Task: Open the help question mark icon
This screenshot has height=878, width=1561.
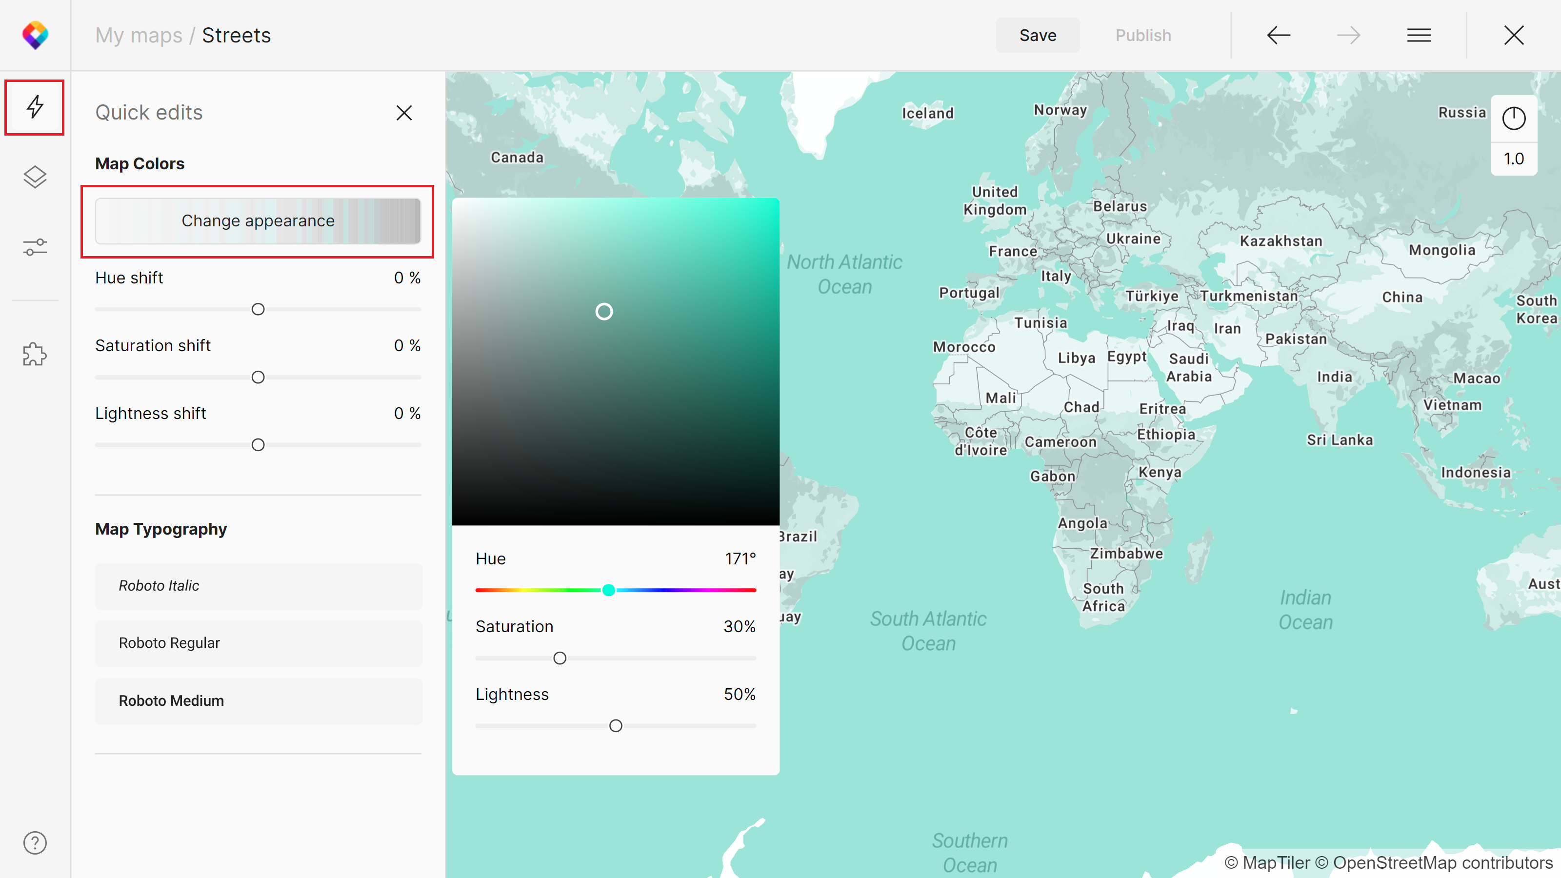Action: (x=35, y=842)
